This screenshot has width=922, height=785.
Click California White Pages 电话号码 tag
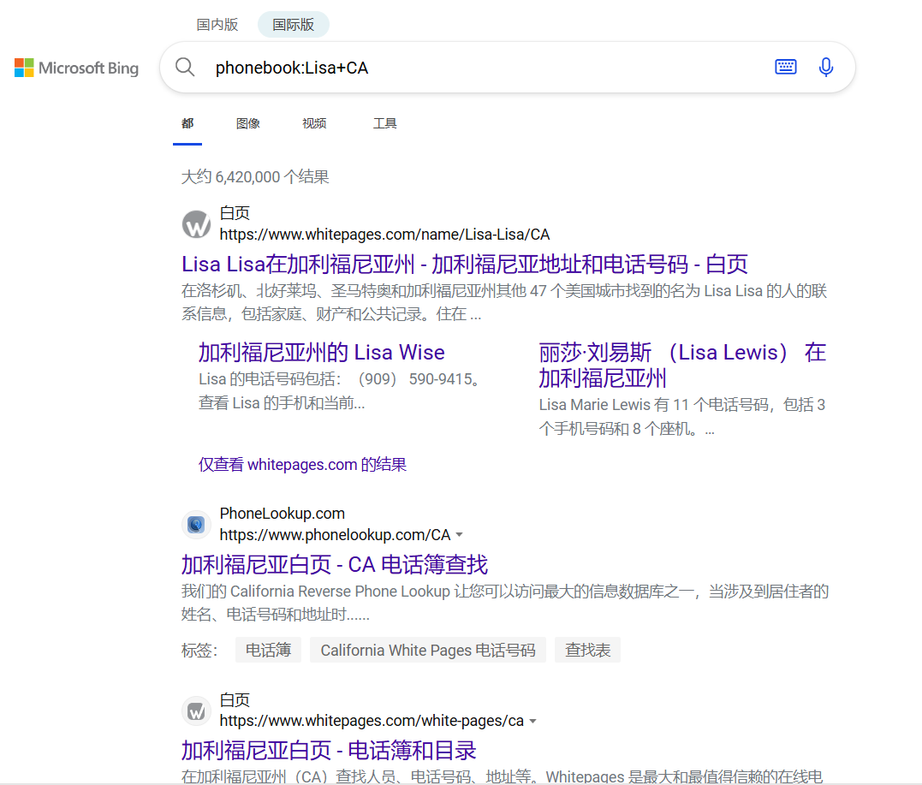428,650
